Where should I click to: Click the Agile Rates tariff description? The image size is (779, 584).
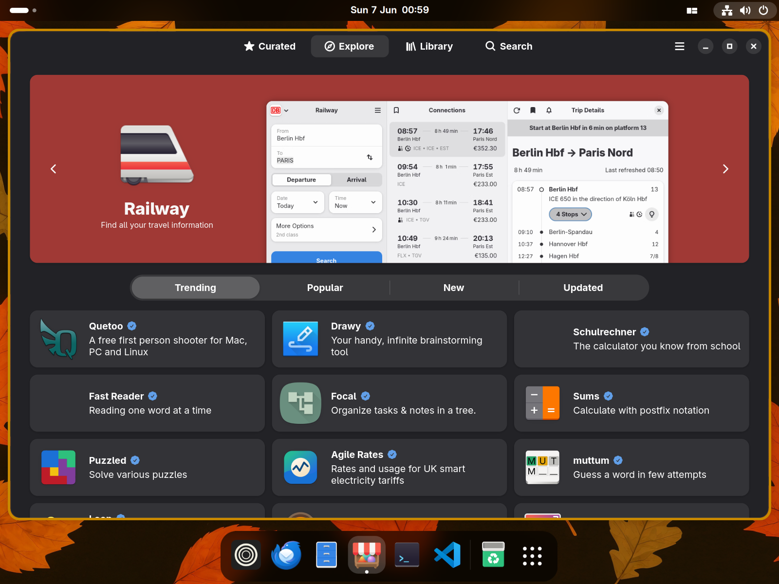click(x=398, y=474)
